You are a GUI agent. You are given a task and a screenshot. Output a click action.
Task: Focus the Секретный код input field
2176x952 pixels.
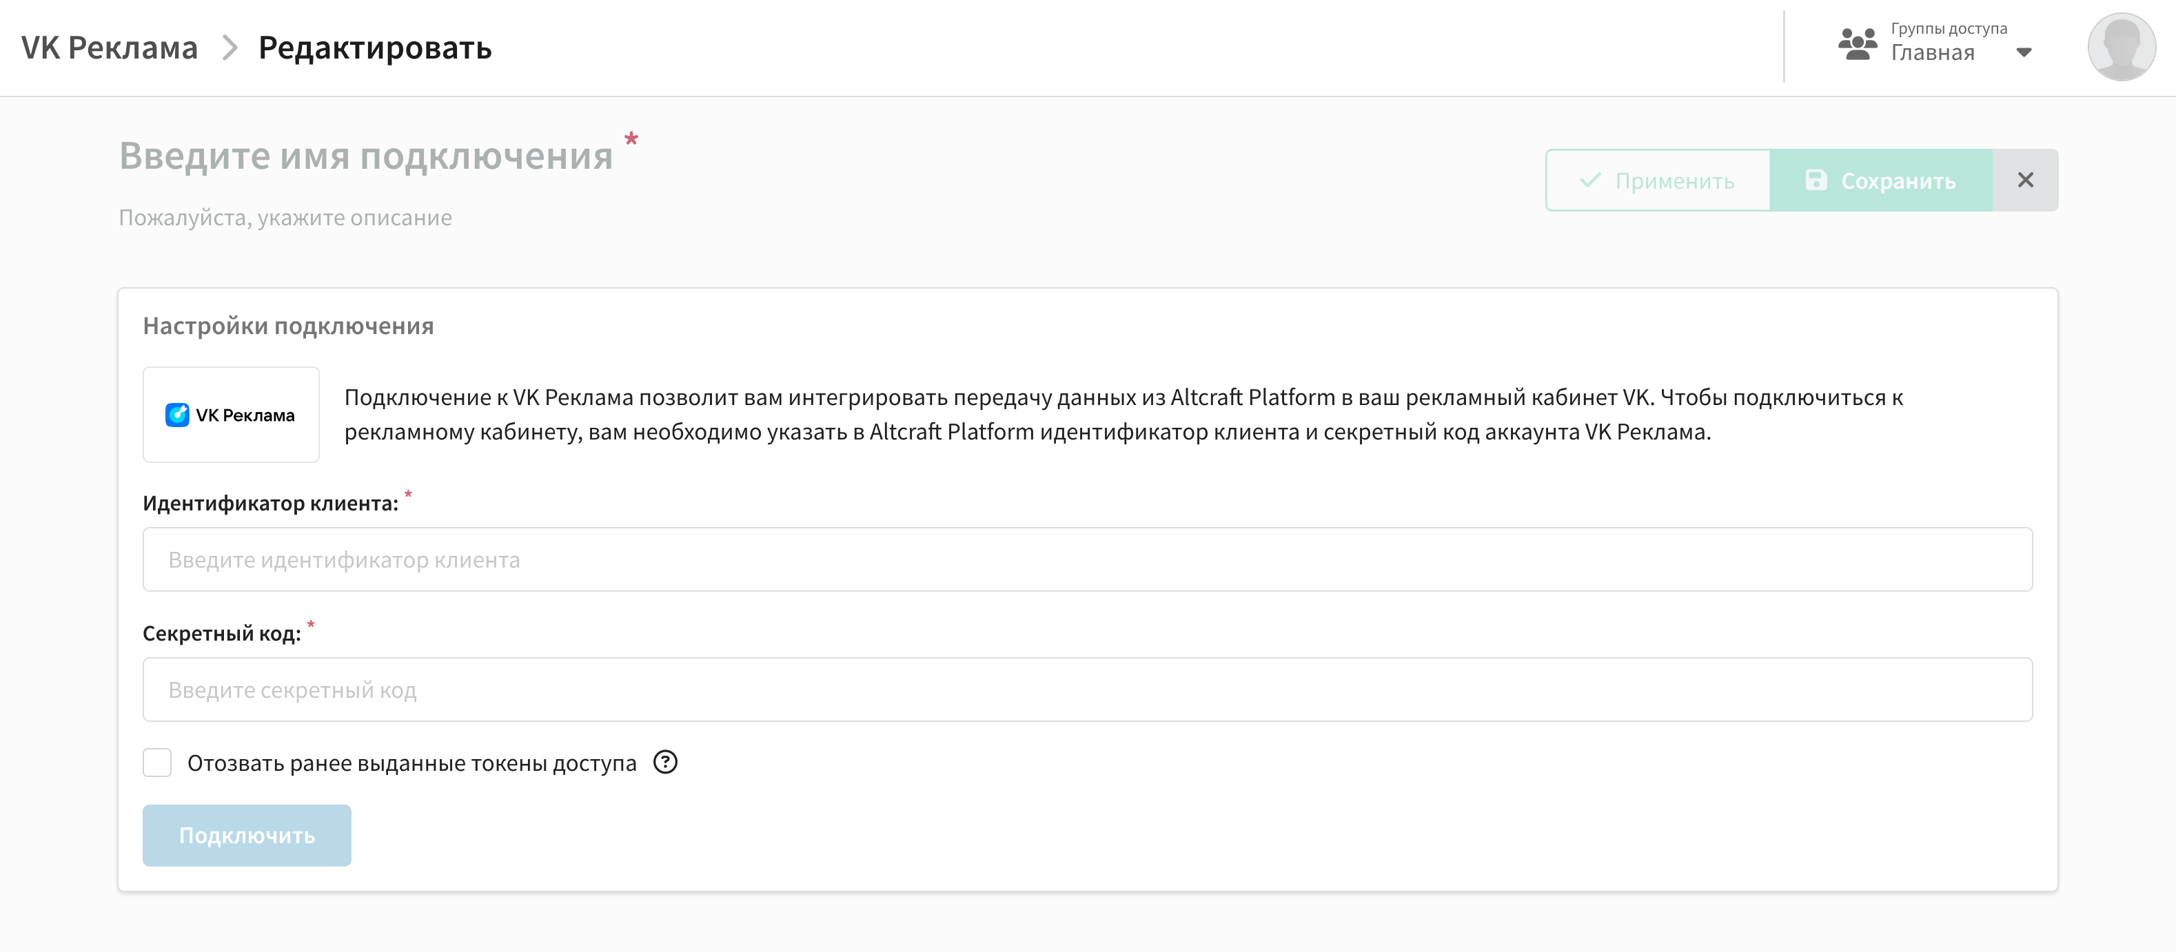click(1087, 690)
